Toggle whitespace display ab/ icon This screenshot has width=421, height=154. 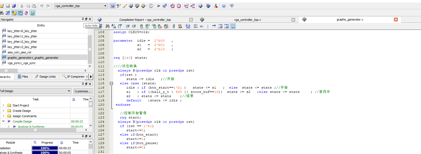coord(202,26)
